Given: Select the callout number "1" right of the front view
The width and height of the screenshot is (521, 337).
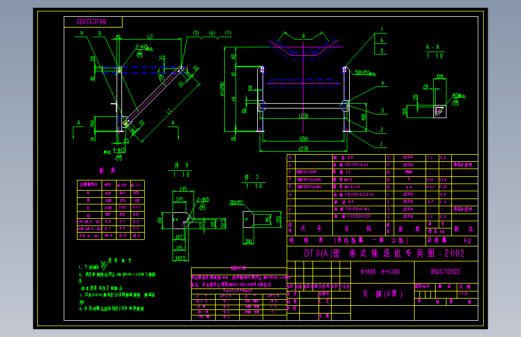Looking at the screenshot, I should pyautogui.click(x=381, y=145).
